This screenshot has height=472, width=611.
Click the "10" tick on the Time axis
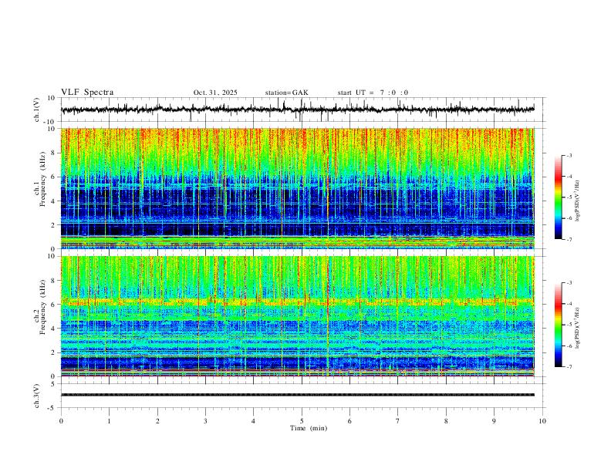point(542,421)
